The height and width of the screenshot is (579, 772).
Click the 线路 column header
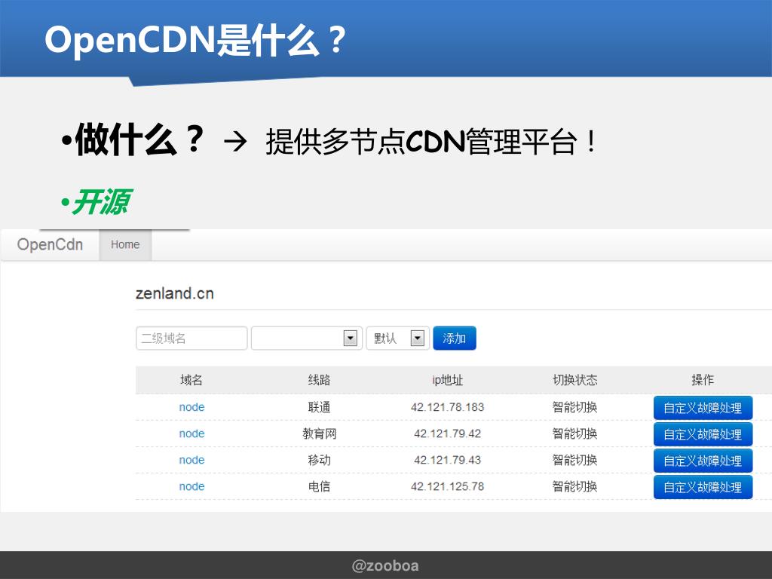(x=319, y=380)
